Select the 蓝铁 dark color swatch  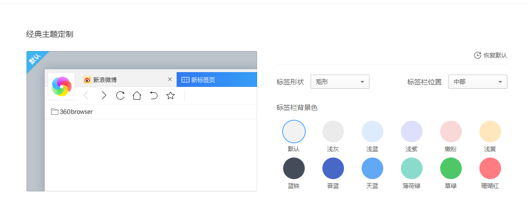pos(293,168)
